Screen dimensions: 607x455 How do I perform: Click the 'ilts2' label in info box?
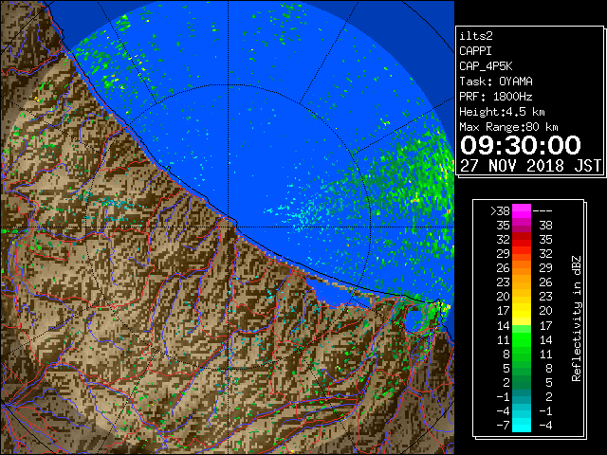[476, 36]
